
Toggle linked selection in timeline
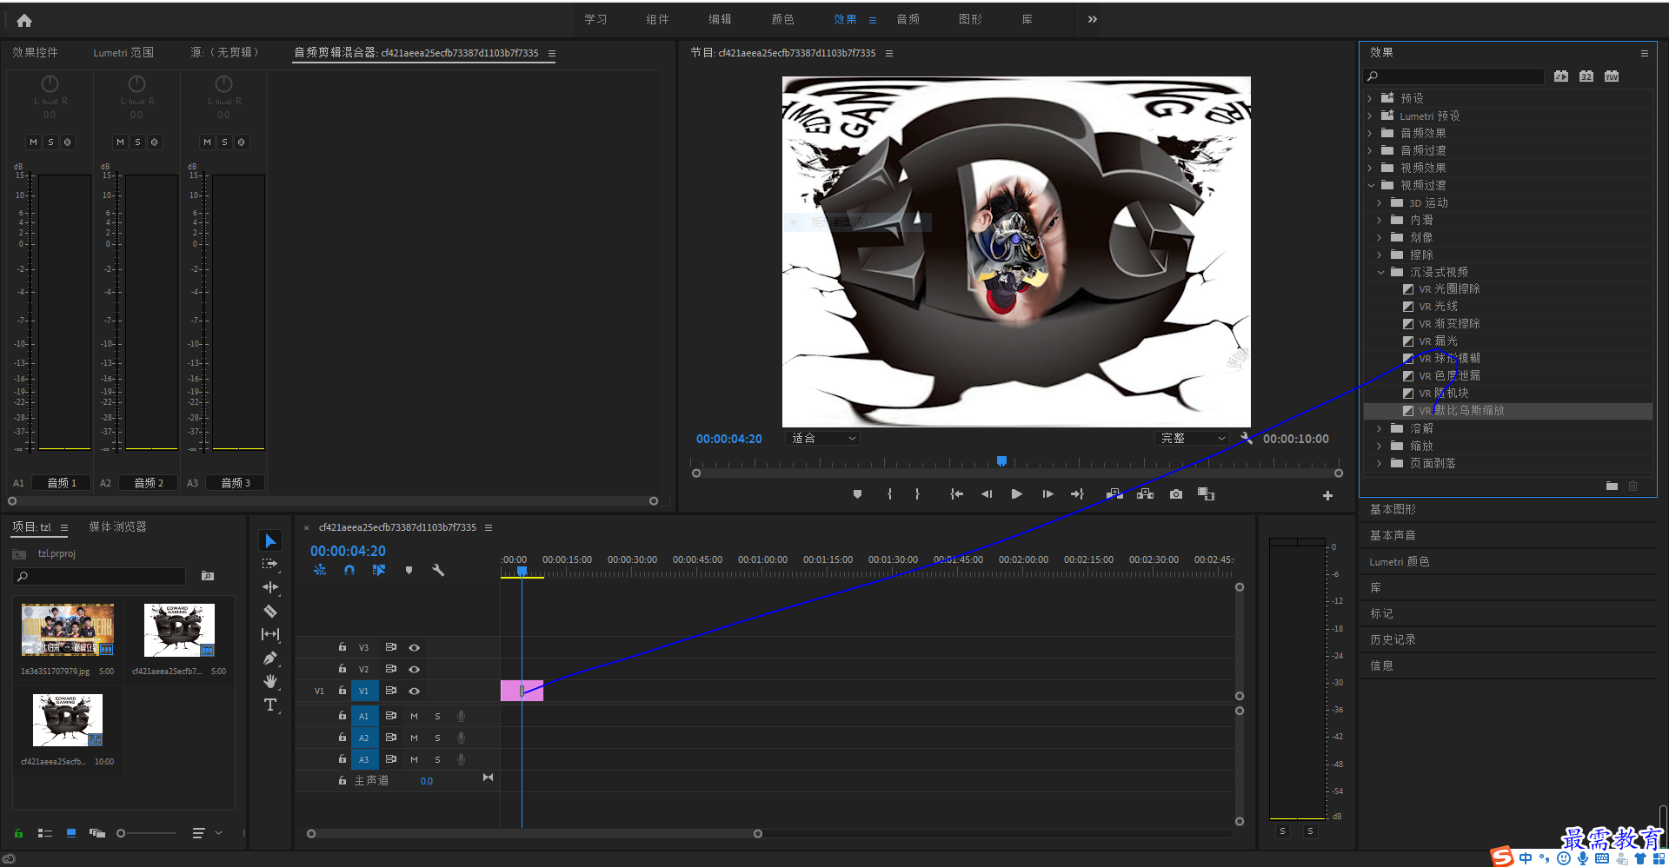378,570
